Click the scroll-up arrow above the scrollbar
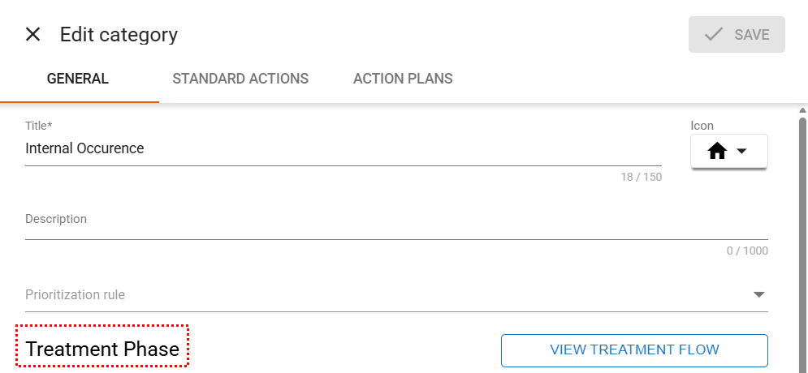Image resolution: width=808 pixels, height=373 pixels. 802,110
